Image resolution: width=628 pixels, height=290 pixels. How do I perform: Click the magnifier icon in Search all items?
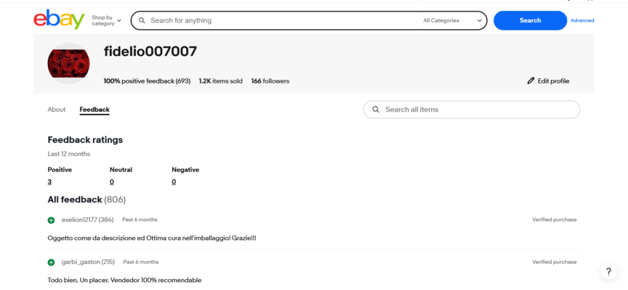click(376, 109)
